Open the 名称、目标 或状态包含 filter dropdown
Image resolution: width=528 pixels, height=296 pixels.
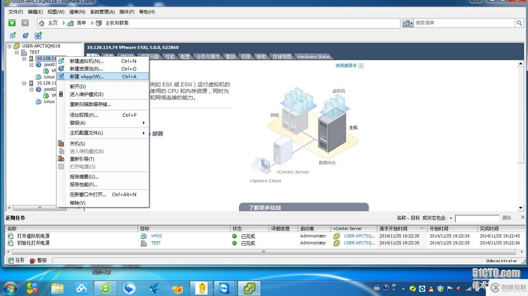451,219
